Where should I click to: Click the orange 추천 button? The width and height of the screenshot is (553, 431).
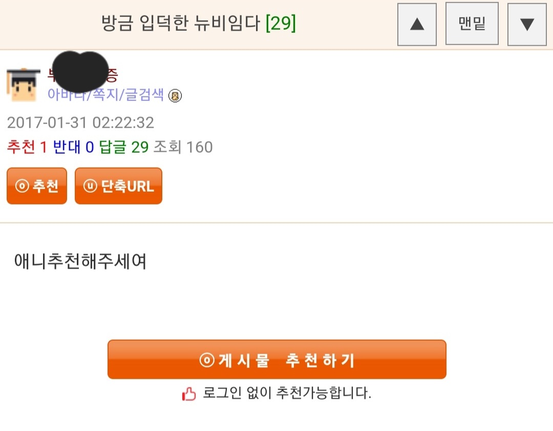(37, 186)
